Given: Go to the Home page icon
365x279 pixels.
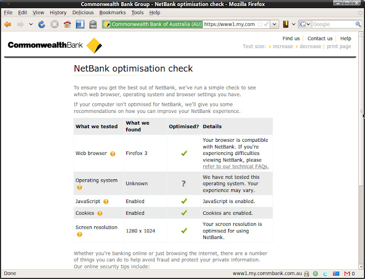Looking at the screenshot, I should (67, 24).
